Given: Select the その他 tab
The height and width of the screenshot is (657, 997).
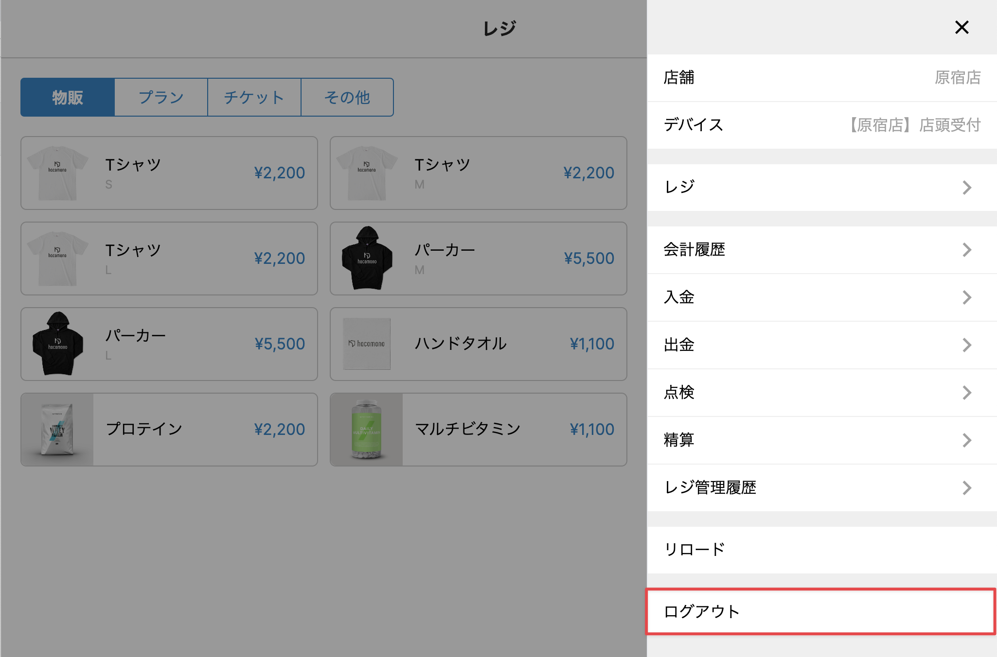Looking at the screenshot, I should 347,97.
